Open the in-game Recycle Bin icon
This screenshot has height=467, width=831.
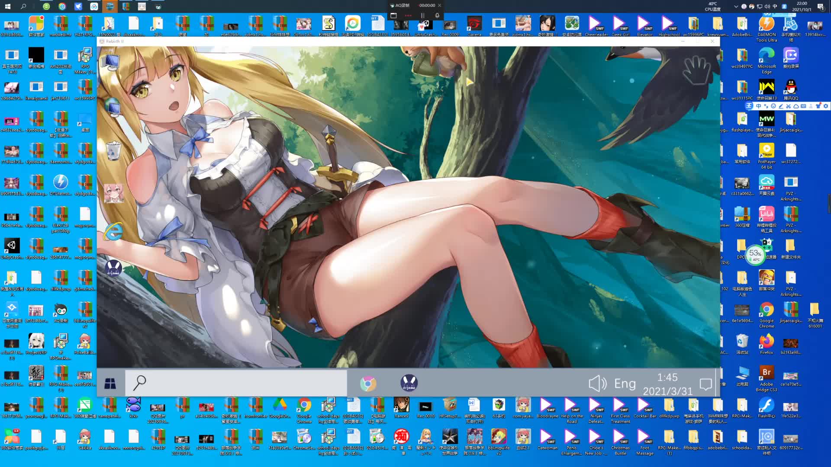[x=113, y=150]
